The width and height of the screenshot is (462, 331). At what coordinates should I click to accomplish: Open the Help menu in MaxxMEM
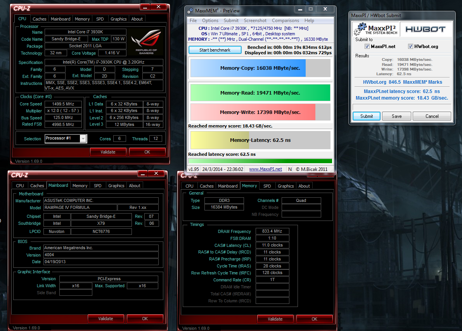tap(309, 20)
